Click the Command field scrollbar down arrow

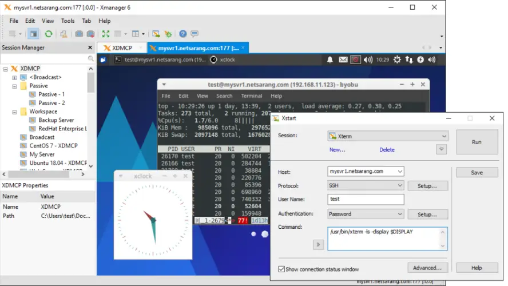(x=443, y=246)
